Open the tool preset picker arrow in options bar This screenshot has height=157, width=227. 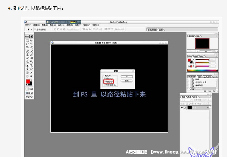[31, 29]
